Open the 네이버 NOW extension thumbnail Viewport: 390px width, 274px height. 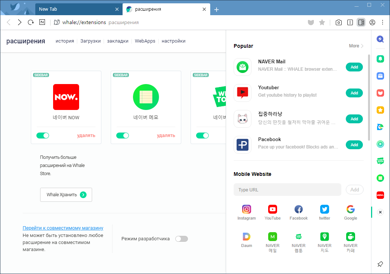(x=66, y=97)
